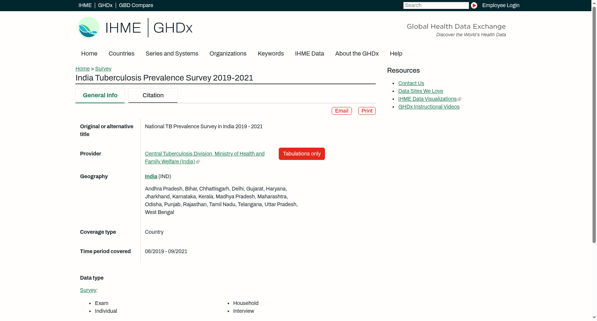Click the scrollbar down arrow
The height and width of the screenshot is (321, 597).
point(594,318)
